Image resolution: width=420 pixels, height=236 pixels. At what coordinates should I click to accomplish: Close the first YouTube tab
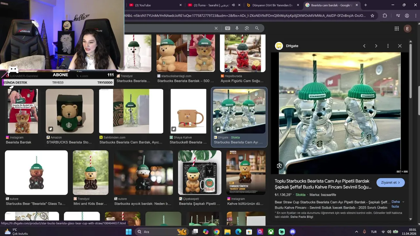[180, 5]
